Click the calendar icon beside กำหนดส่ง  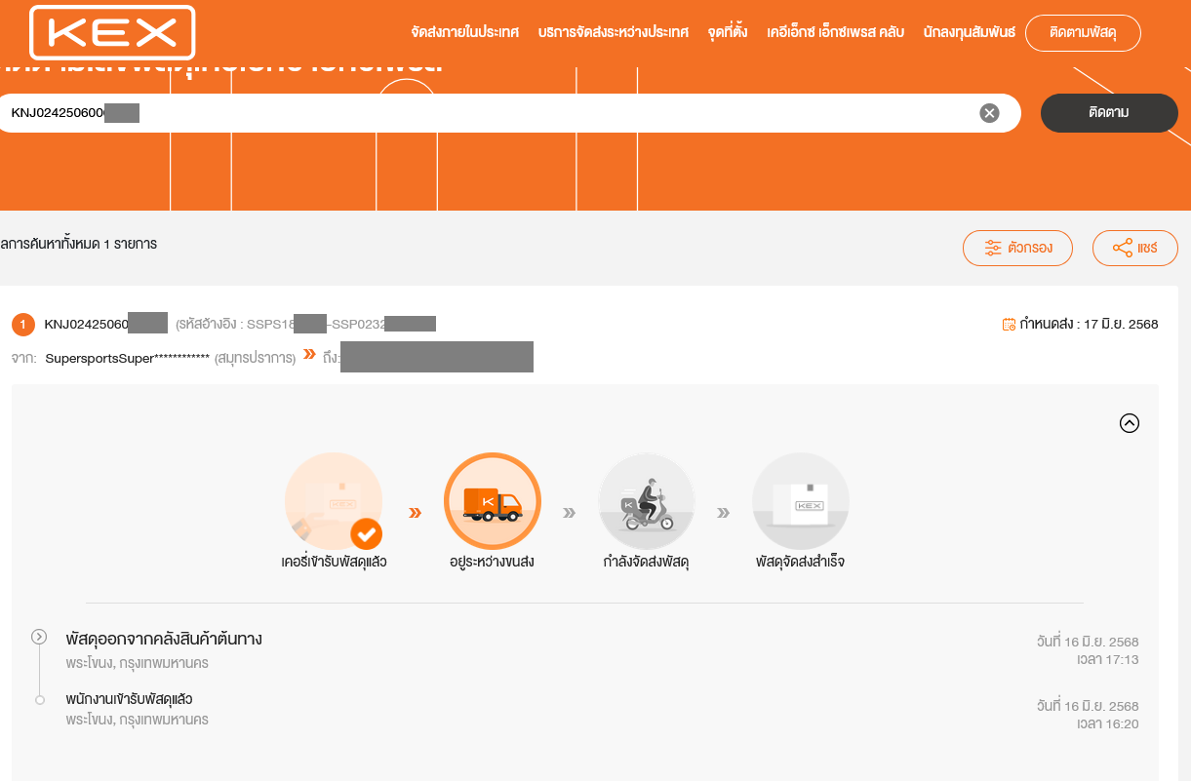pyautogui.click(x=1009, y=324)
